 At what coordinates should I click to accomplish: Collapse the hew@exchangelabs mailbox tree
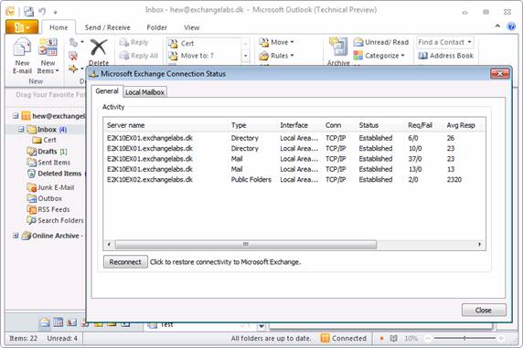[16, 116]
